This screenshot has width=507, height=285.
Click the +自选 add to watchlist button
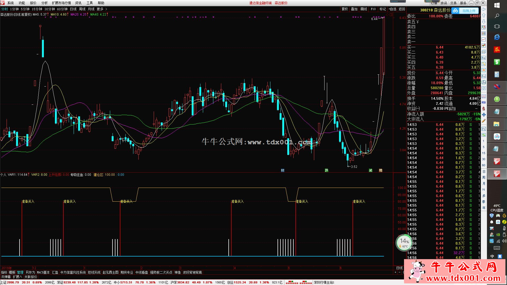pyautogui.click(x=392, y=9)
